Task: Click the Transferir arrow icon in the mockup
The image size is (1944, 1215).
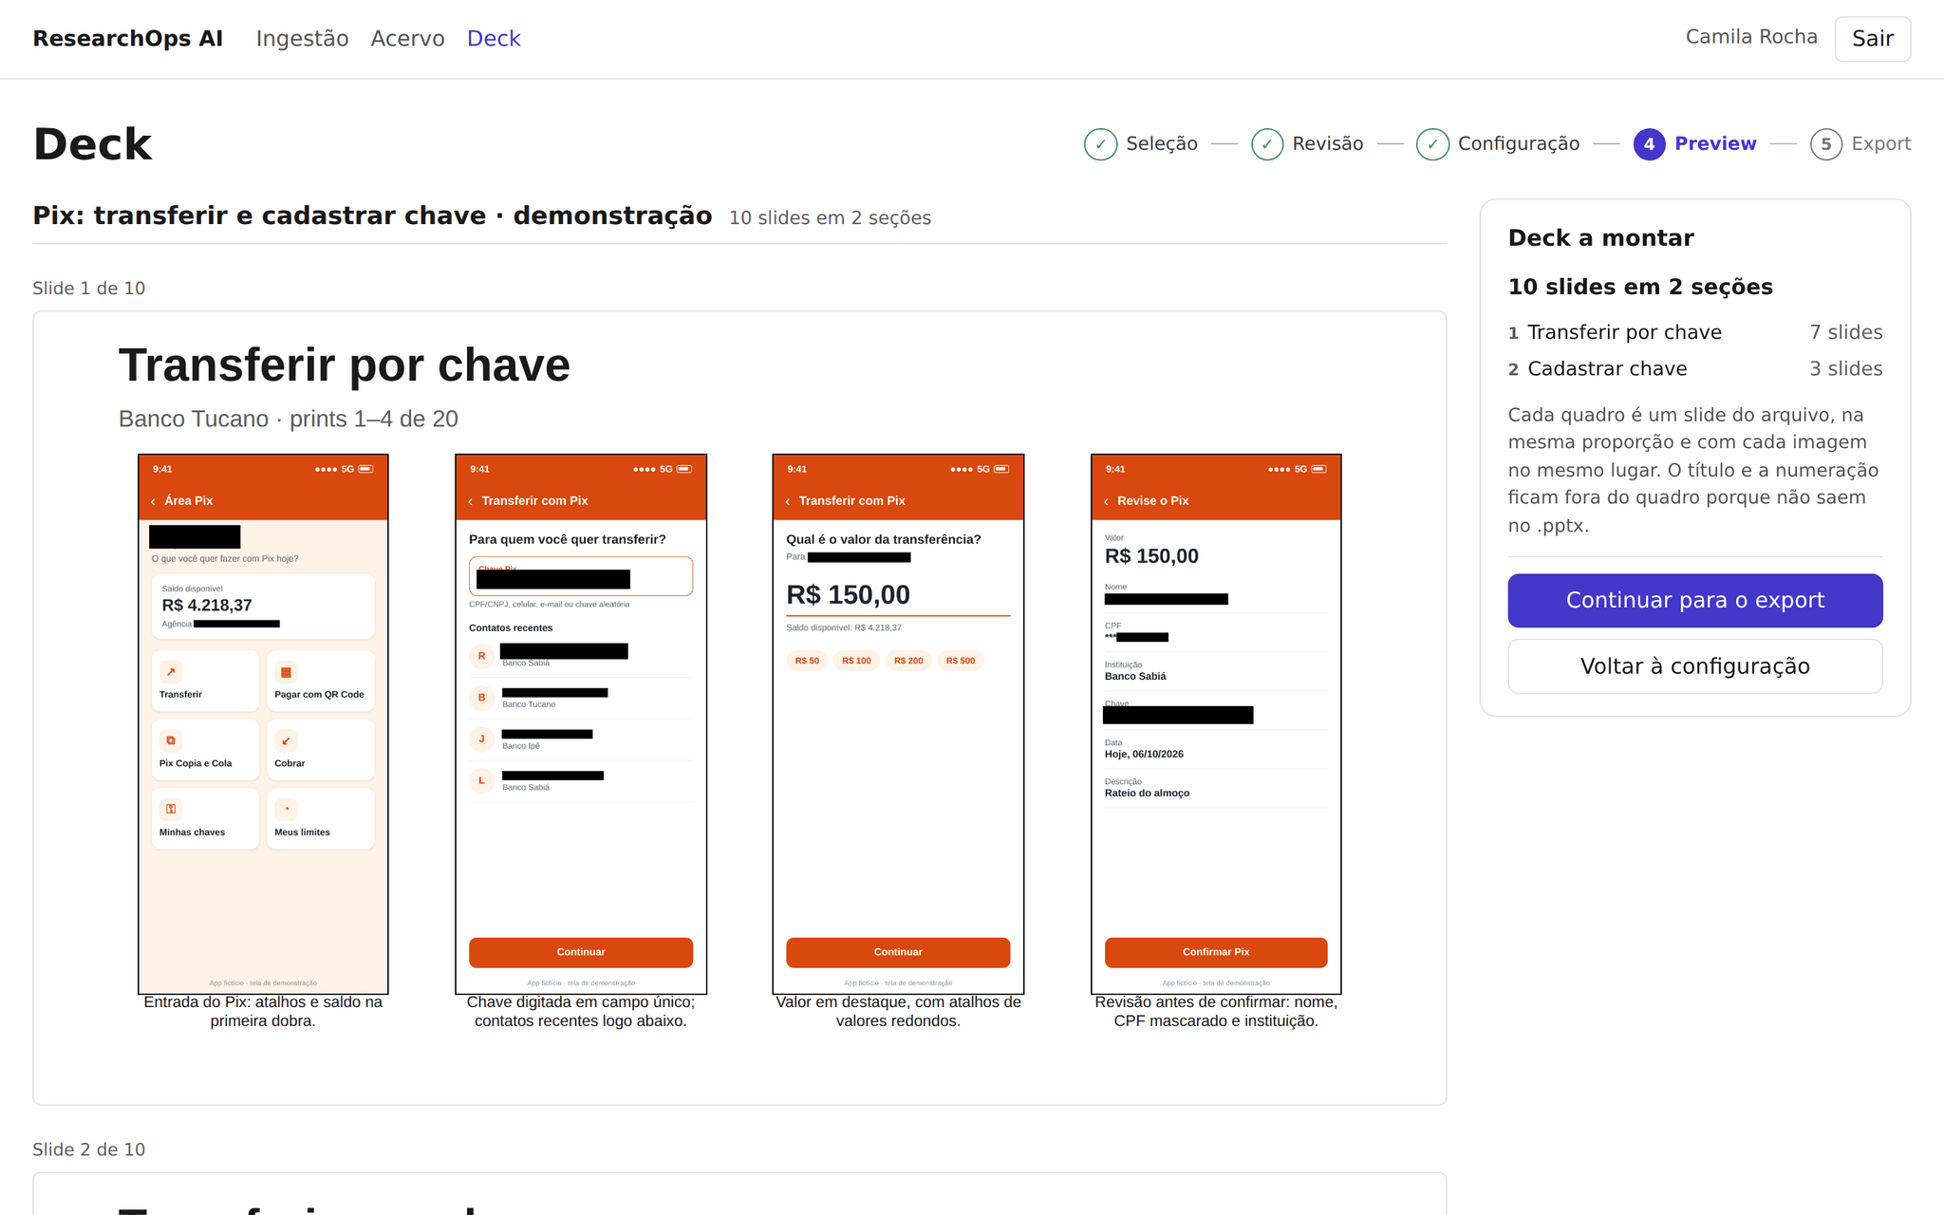Action: pyautogui.click(x=171, y=672)
